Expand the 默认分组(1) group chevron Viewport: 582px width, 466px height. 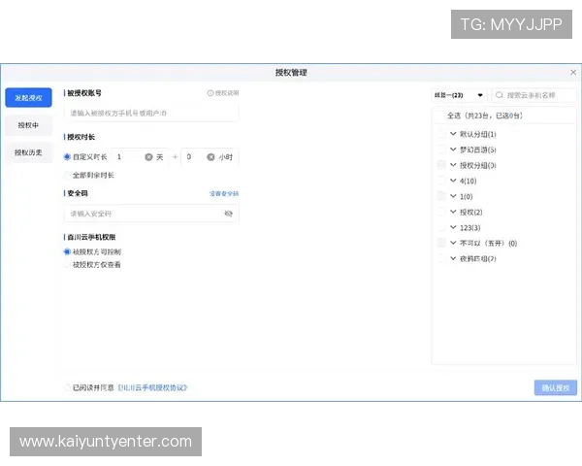coord(453,133)
